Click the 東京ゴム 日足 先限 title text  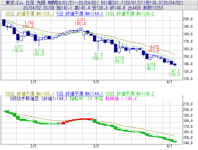point(26,3)
